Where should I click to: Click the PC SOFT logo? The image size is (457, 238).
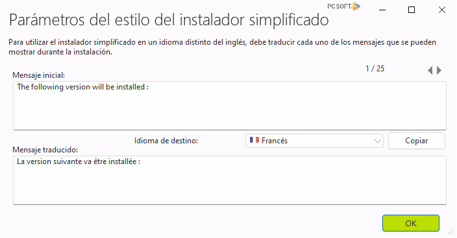[343, 6]
